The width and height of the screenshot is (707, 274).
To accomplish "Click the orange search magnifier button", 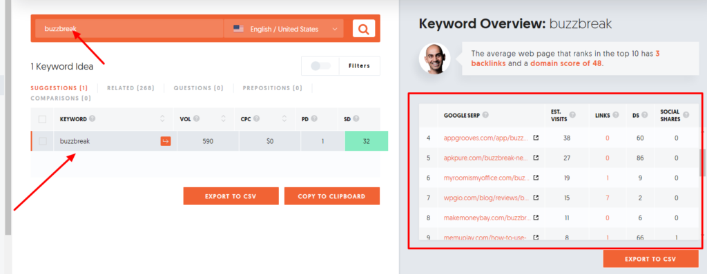I will (x=363, y=28).
